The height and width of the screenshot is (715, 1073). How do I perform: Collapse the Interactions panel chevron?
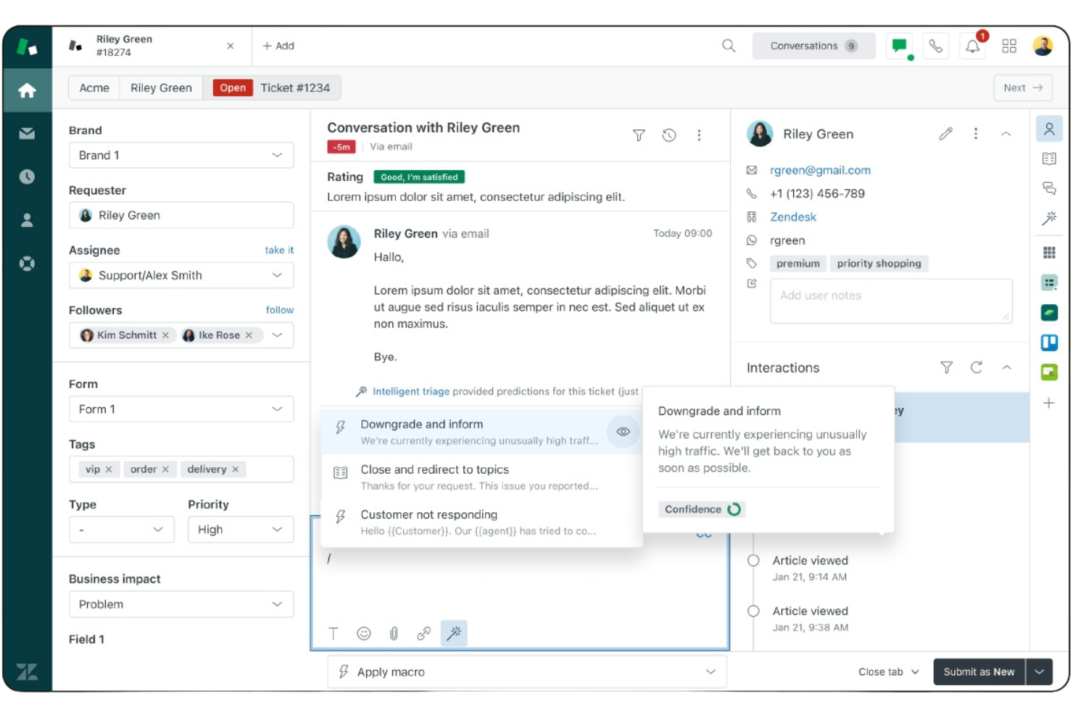pyautogui.click(x=1007, y=367)
